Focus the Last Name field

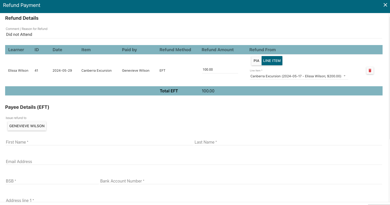(288, 142)
